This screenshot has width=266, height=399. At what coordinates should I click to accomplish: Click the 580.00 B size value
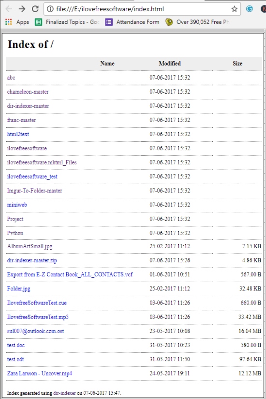click(x=251, y=345)
